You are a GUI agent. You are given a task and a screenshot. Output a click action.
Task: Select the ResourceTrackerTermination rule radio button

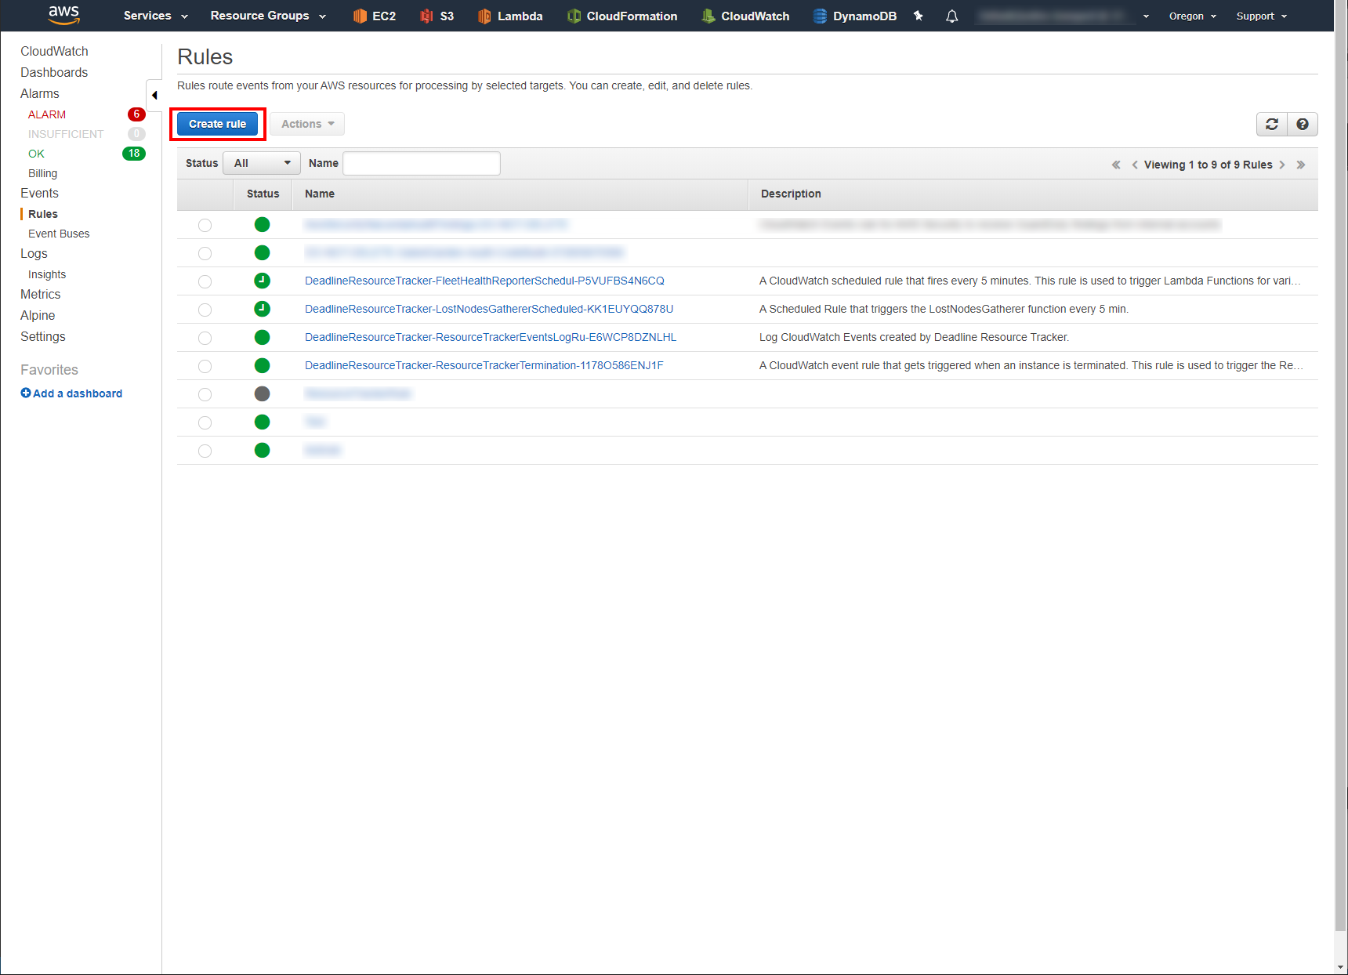[205, 366]
